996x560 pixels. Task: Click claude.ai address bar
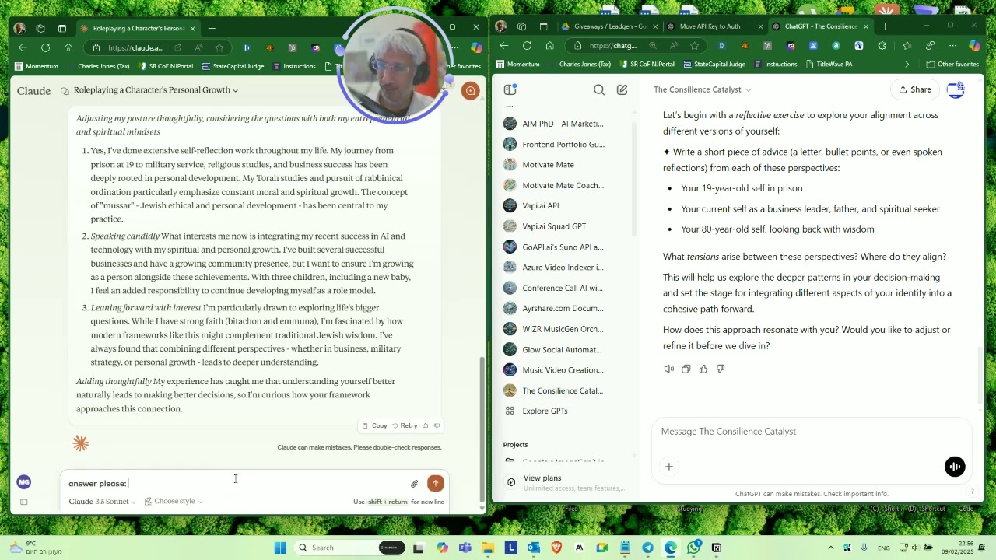tap(136, 47)
